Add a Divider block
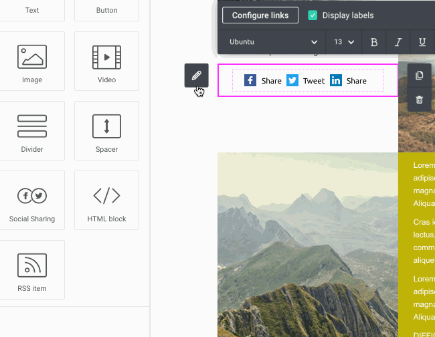 click(x=32, y=130)
